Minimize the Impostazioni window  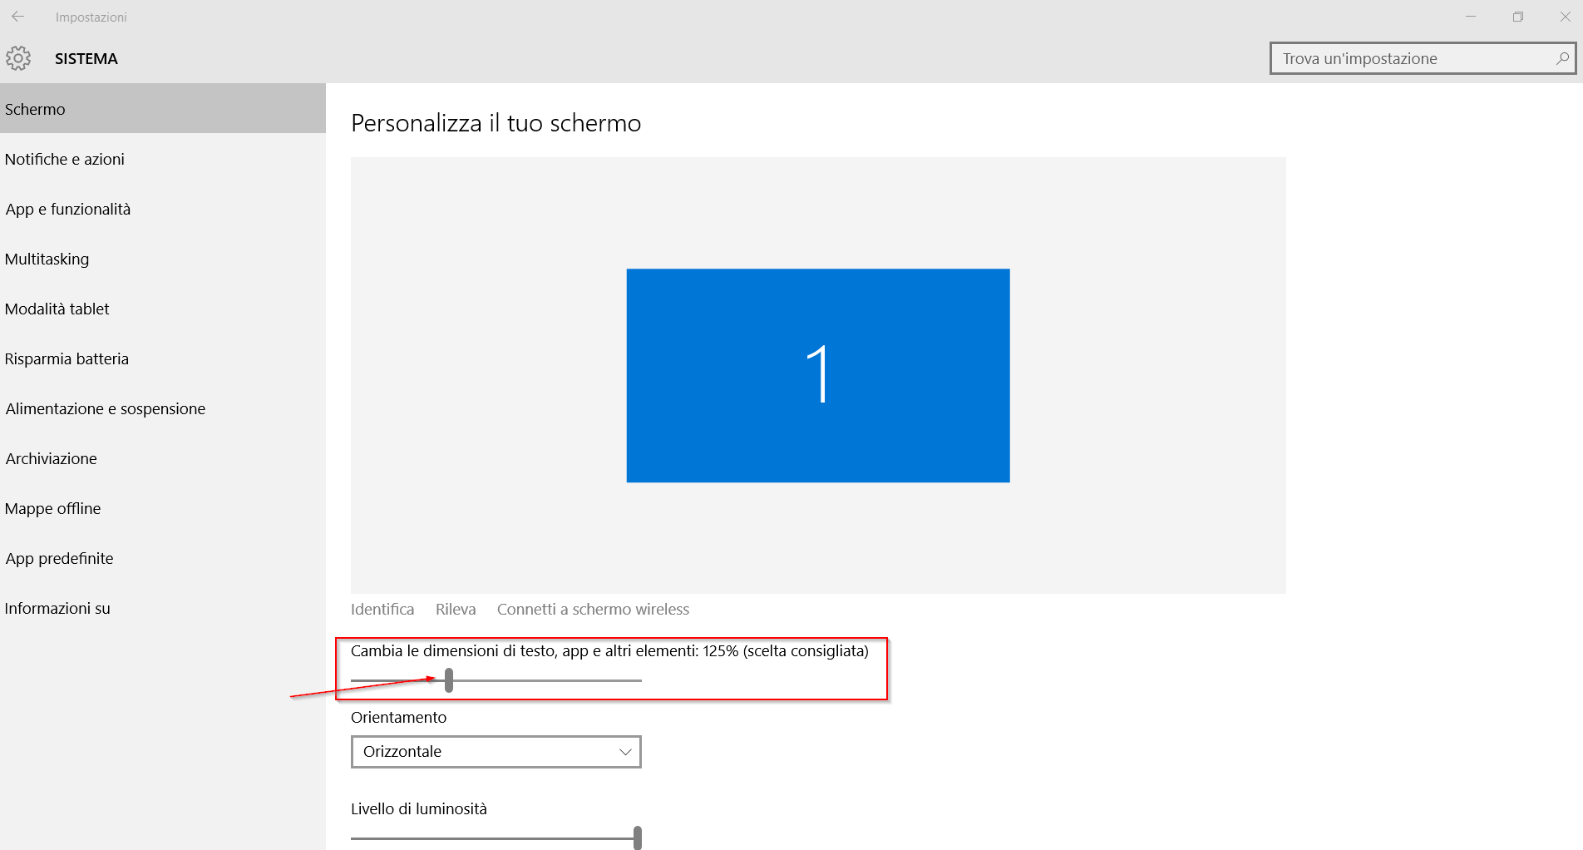point(1471,17)
